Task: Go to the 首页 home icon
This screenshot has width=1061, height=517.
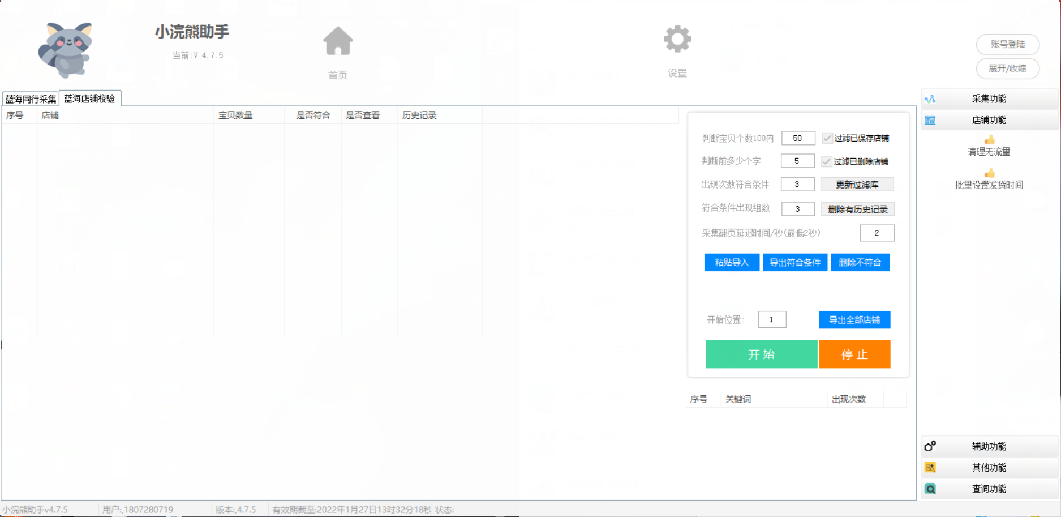Action: 338,42
